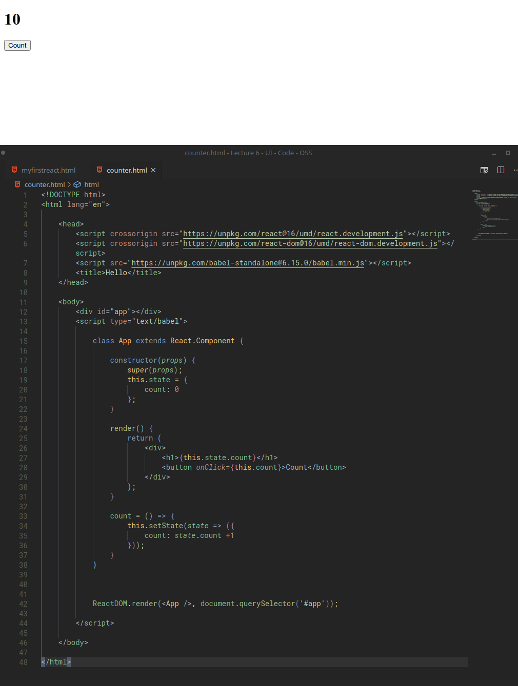
Task: Click the breadcrumb chevron separator
Action: coord(69,184)
